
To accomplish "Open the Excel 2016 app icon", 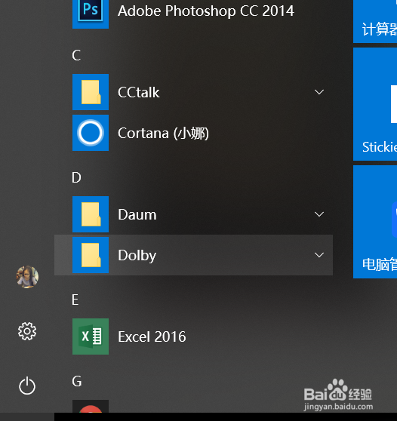I will point(91,336).
